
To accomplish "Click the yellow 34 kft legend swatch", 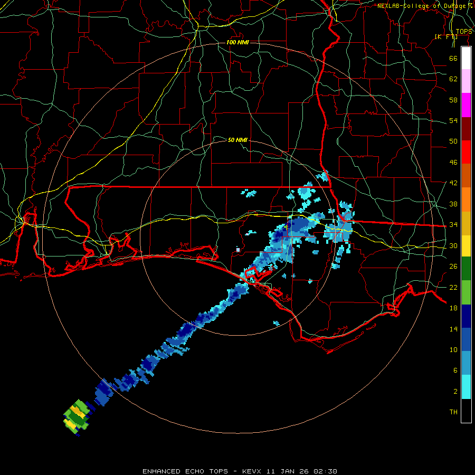I will pyautogui.click(x=466, y=246).
